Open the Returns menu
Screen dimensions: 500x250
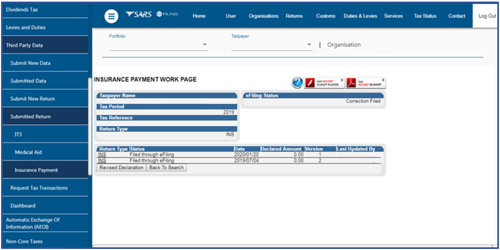(294, 16)
